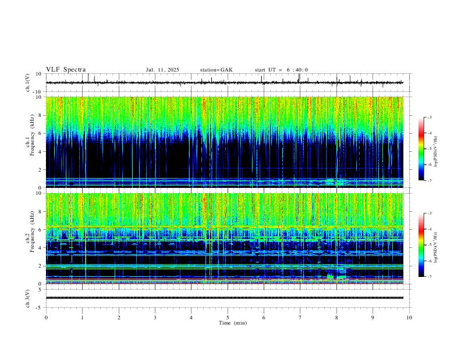This screenshot has width=461, height=356.
Task: Click the 'station=GAK' label
Action: [216, 70]
